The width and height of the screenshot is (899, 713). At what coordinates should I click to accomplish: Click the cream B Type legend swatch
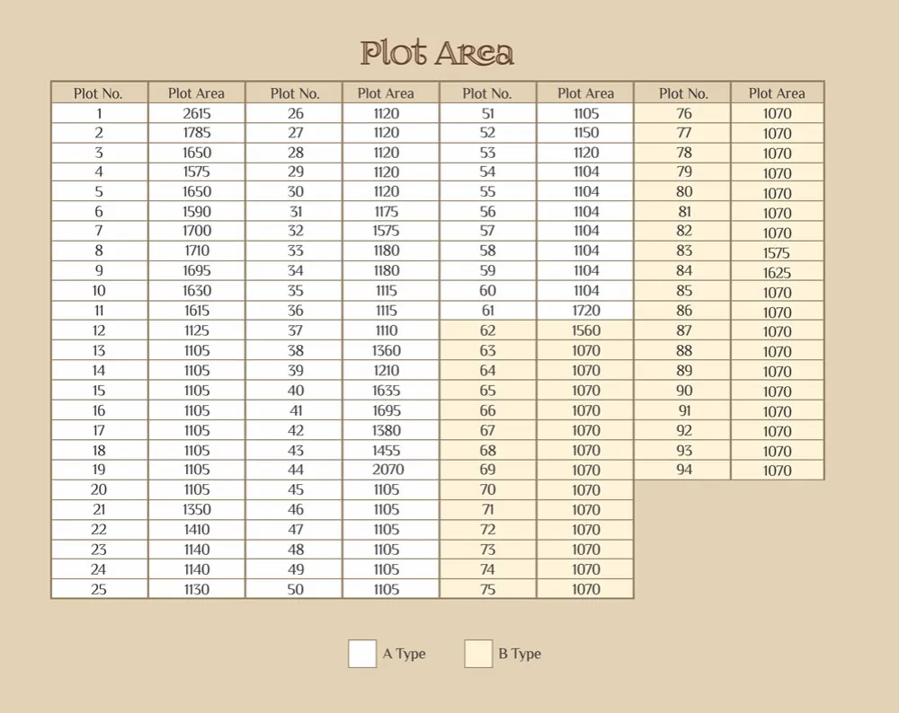pyautogui.click(x=478, y=654)
